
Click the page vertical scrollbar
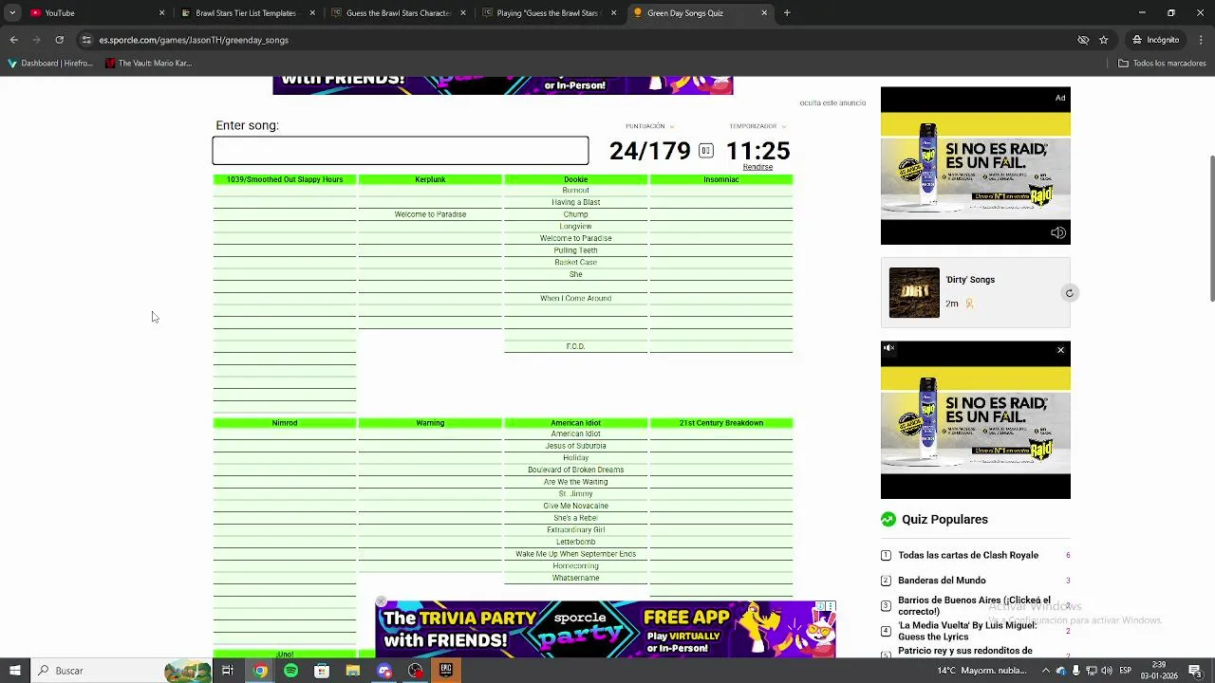tap(1210, 228)
